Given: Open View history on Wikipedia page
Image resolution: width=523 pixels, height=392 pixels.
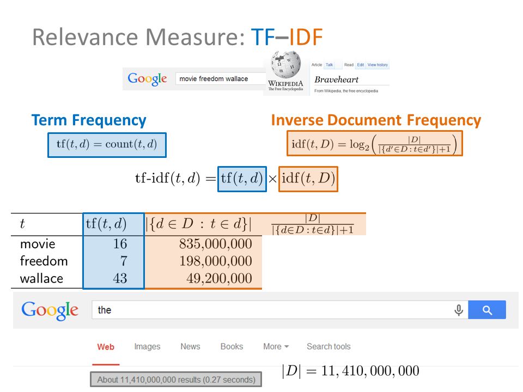Looking at the screenshot, I should [378, 65].
